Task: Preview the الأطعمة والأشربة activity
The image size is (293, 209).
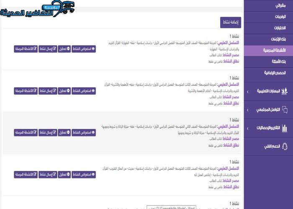Action: [x=84, y=91]
